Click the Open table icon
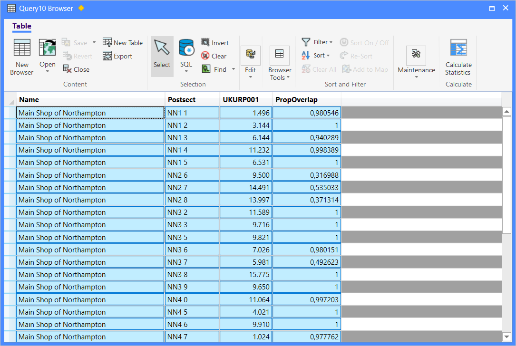This screenshot has width=516, height=346. pos(48,48)
